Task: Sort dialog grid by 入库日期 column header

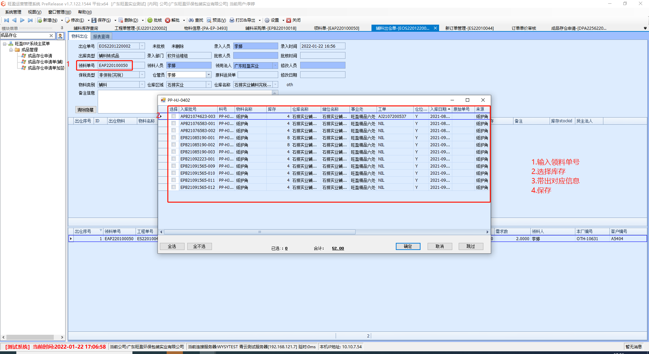Action: click(440, 109)
